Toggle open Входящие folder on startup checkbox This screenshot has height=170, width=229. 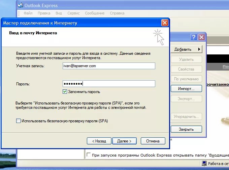[88, 155]
